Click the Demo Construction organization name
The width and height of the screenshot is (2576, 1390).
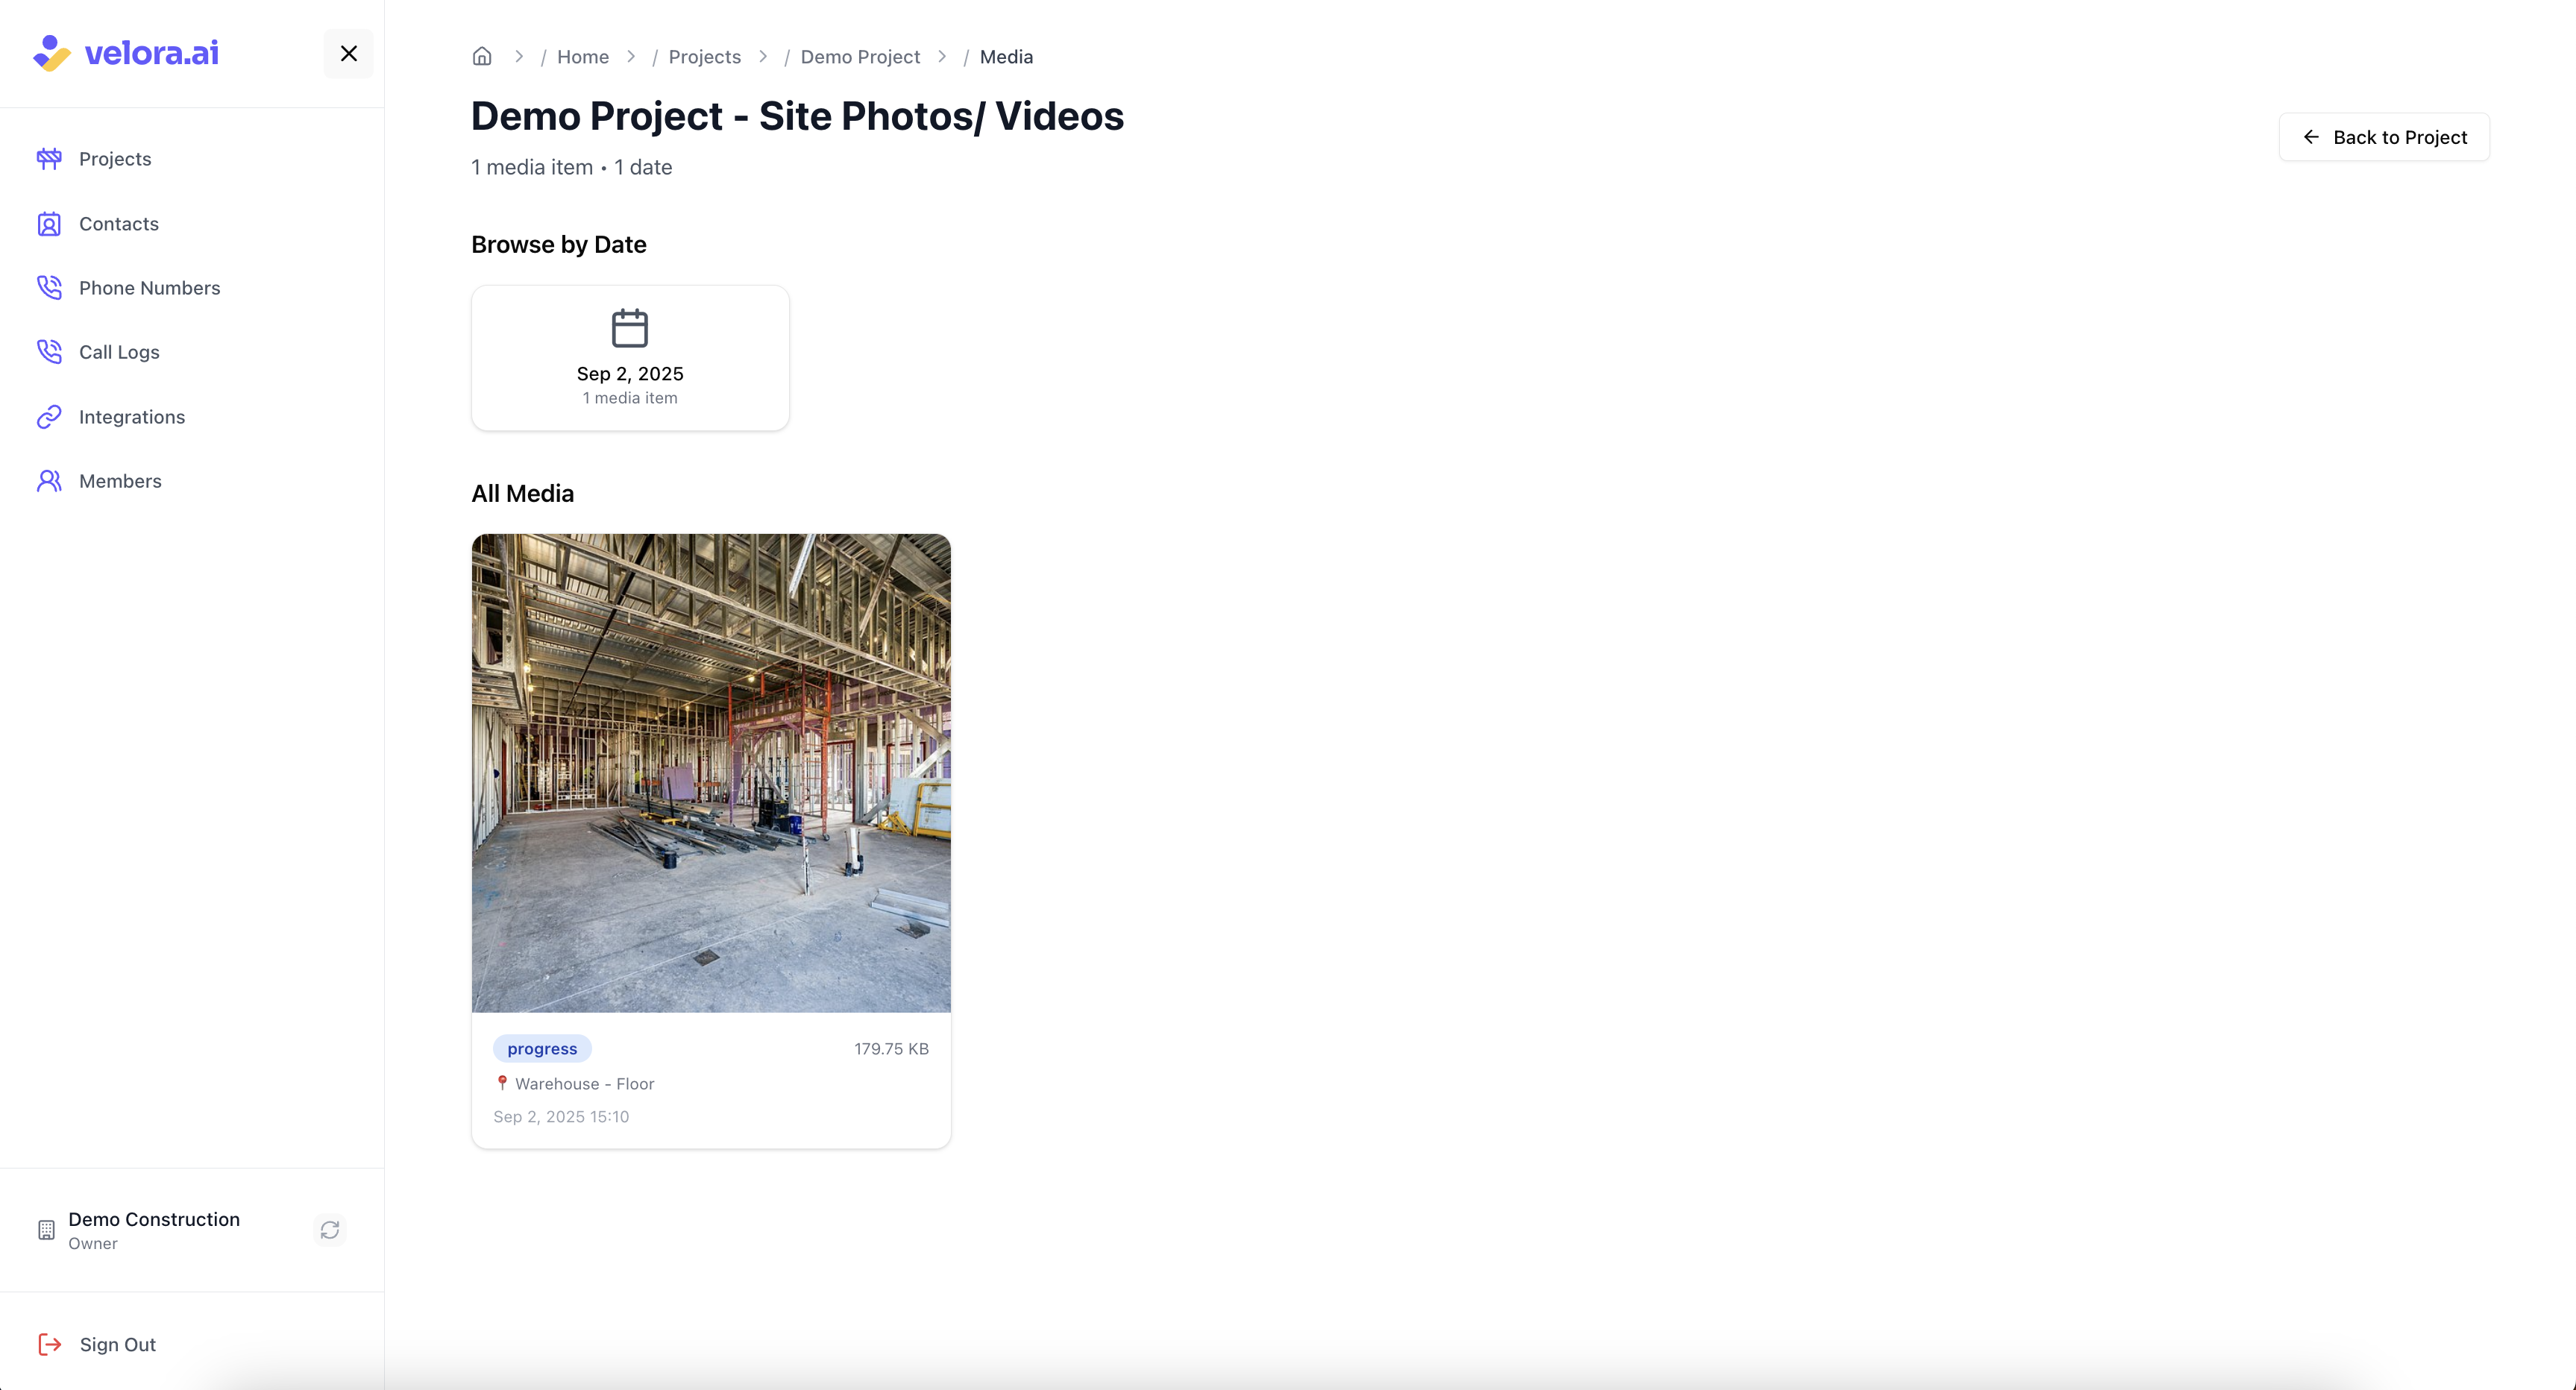(x=154, y=1219)
